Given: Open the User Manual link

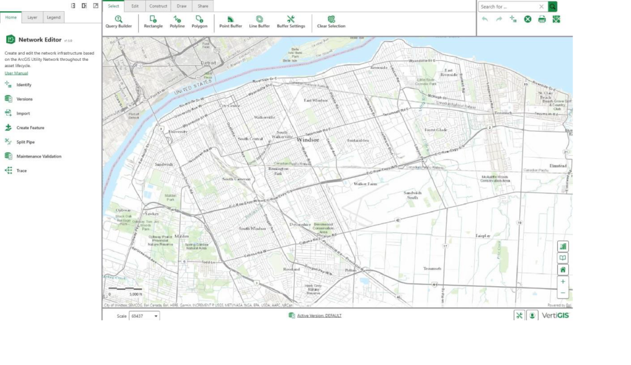Looking at the screenshot, I should coord(16,73).
